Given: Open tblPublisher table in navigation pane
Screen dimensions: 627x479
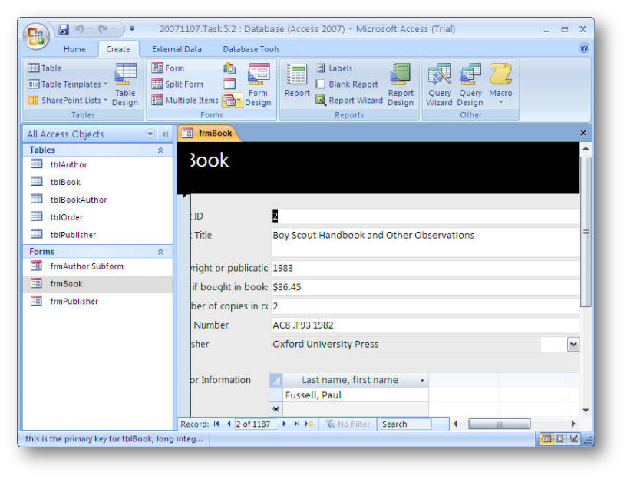Looking at the screenshot, I should [73, 235].
